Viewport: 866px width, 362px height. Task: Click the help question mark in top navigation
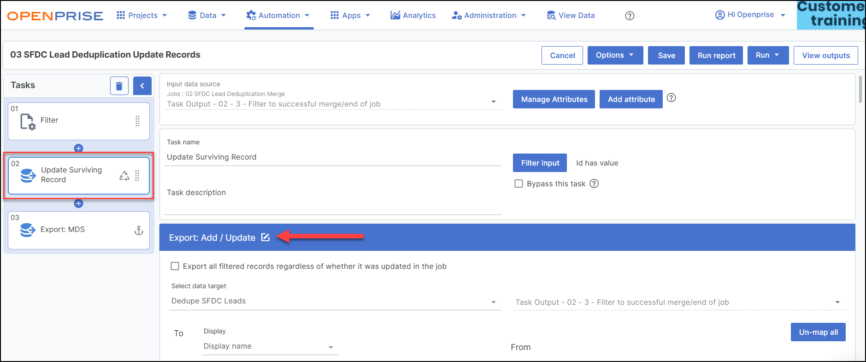click(630, 16)
